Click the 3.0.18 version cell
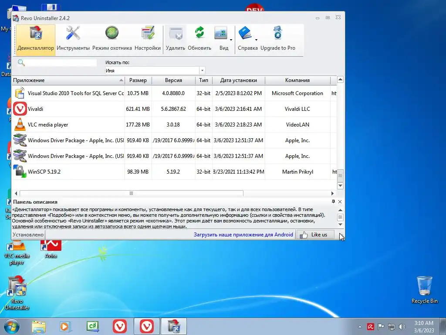446x335 pixels. 173,124
